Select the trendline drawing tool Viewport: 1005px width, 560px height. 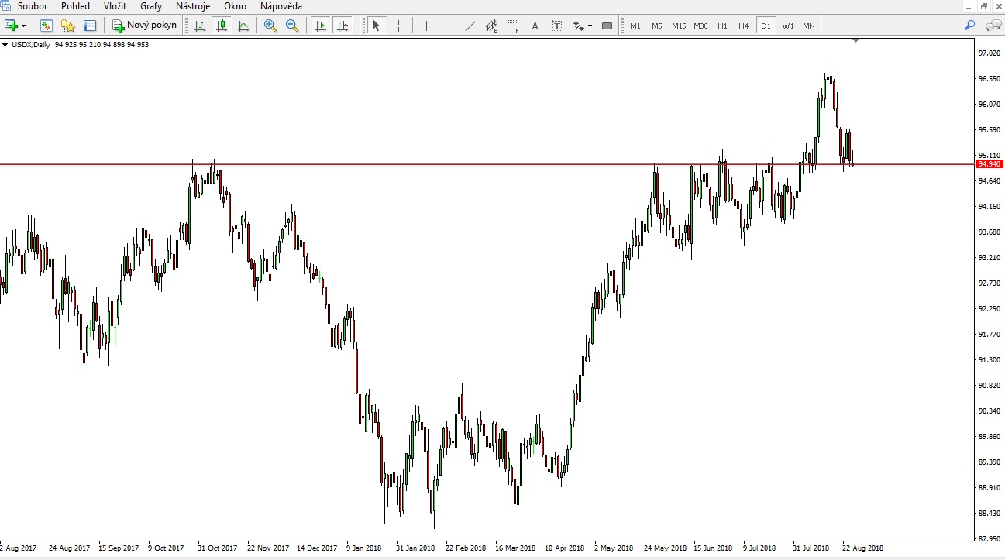(x=470, y=26)
